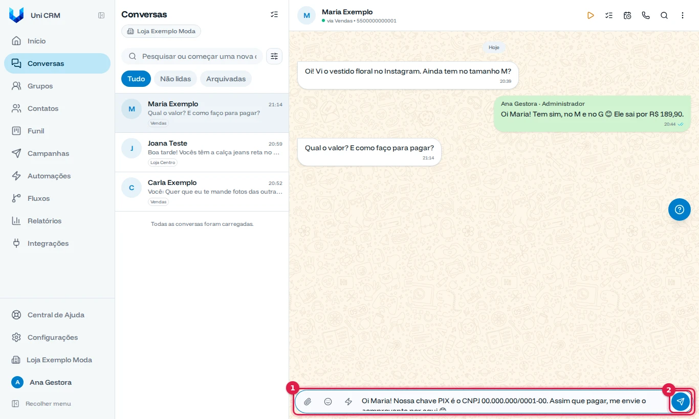Open Contatos from the sidebar
Screen dimensions: 699x419
pyautogui.click(x=57, y=108)
